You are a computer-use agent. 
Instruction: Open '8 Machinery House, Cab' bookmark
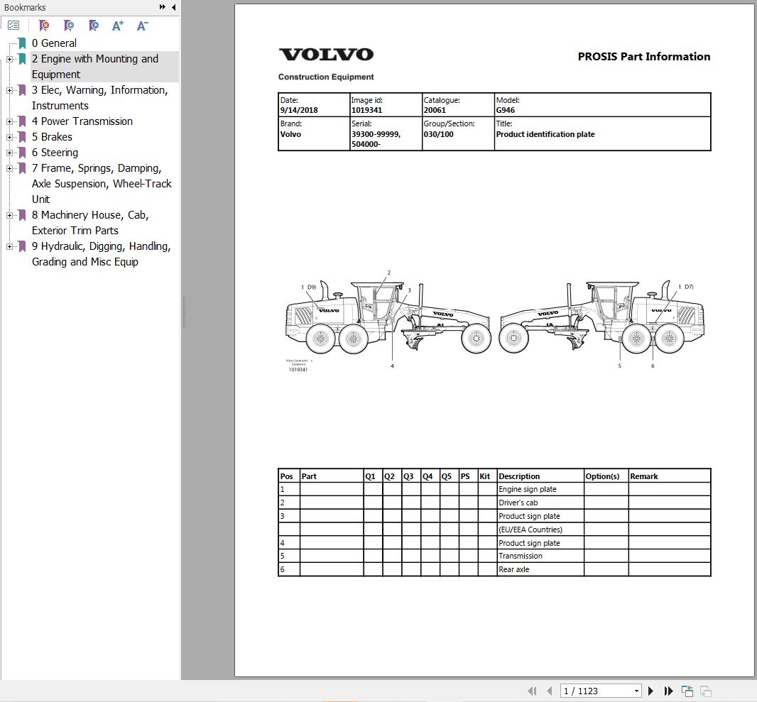pyautogui.click(x=90, y=223)
